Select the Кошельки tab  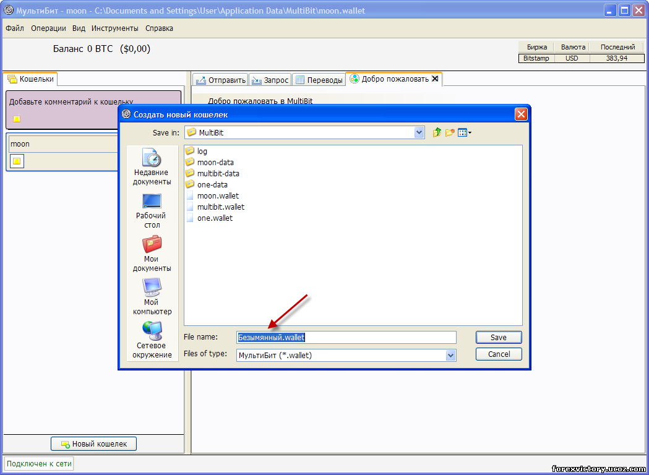(x=31, y=79)
